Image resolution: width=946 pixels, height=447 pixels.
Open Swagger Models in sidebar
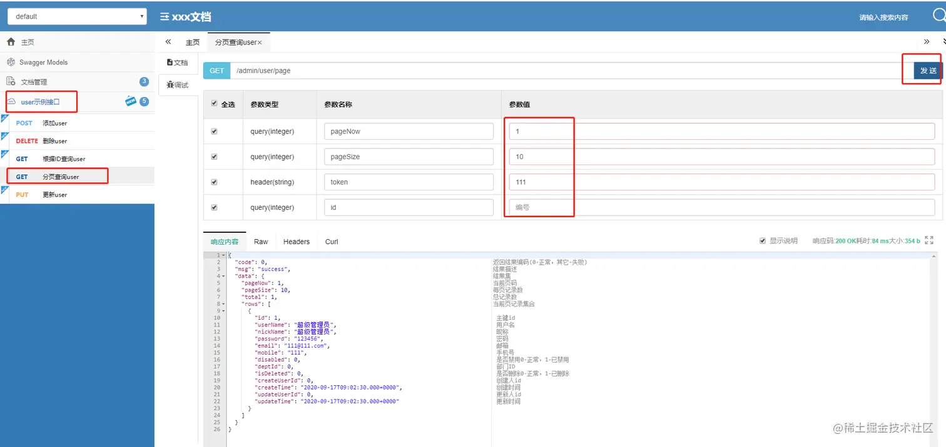tap(77, 62)
